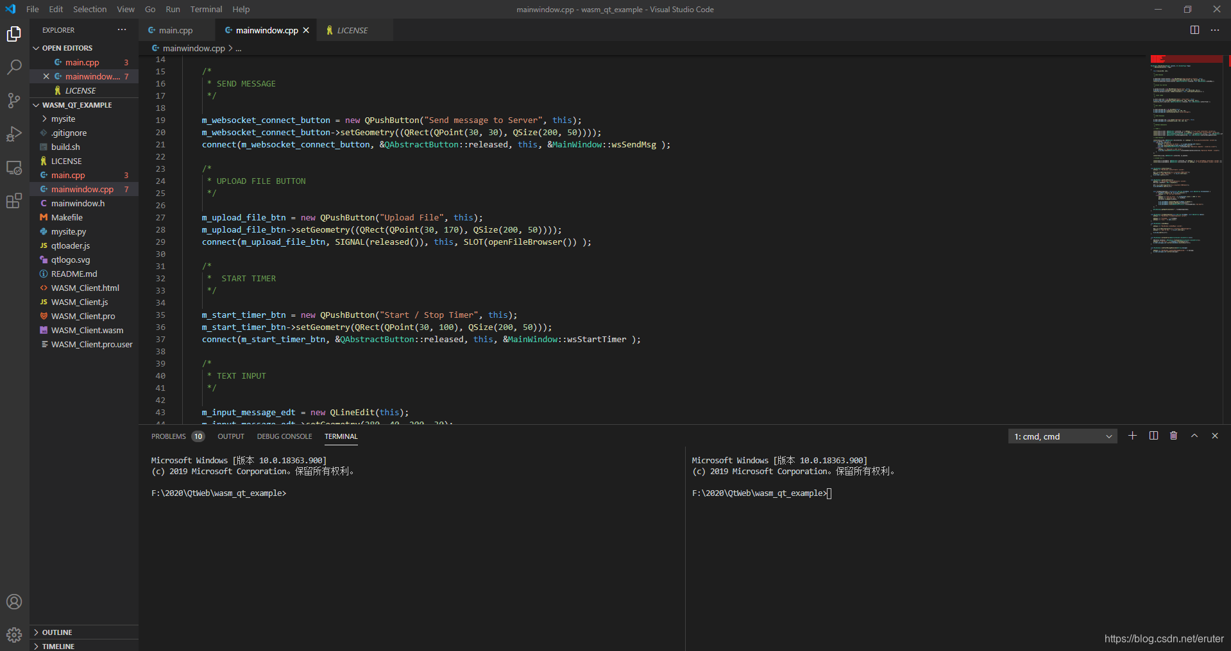Open the Accounts menu icon

click(14, 602)
